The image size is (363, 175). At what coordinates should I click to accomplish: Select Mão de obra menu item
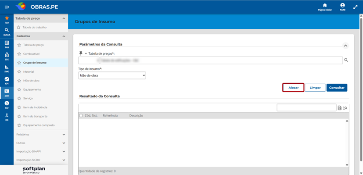coord(31,81)
